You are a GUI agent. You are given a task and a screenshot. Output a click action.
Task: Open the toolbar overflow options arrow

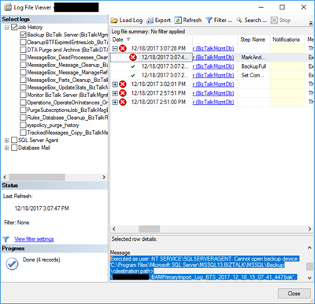311,24
